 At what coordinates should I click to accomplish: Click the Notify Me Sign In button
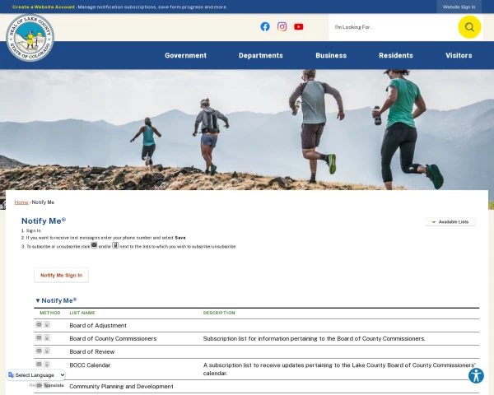pyautogui.click(x=61, y=275)
